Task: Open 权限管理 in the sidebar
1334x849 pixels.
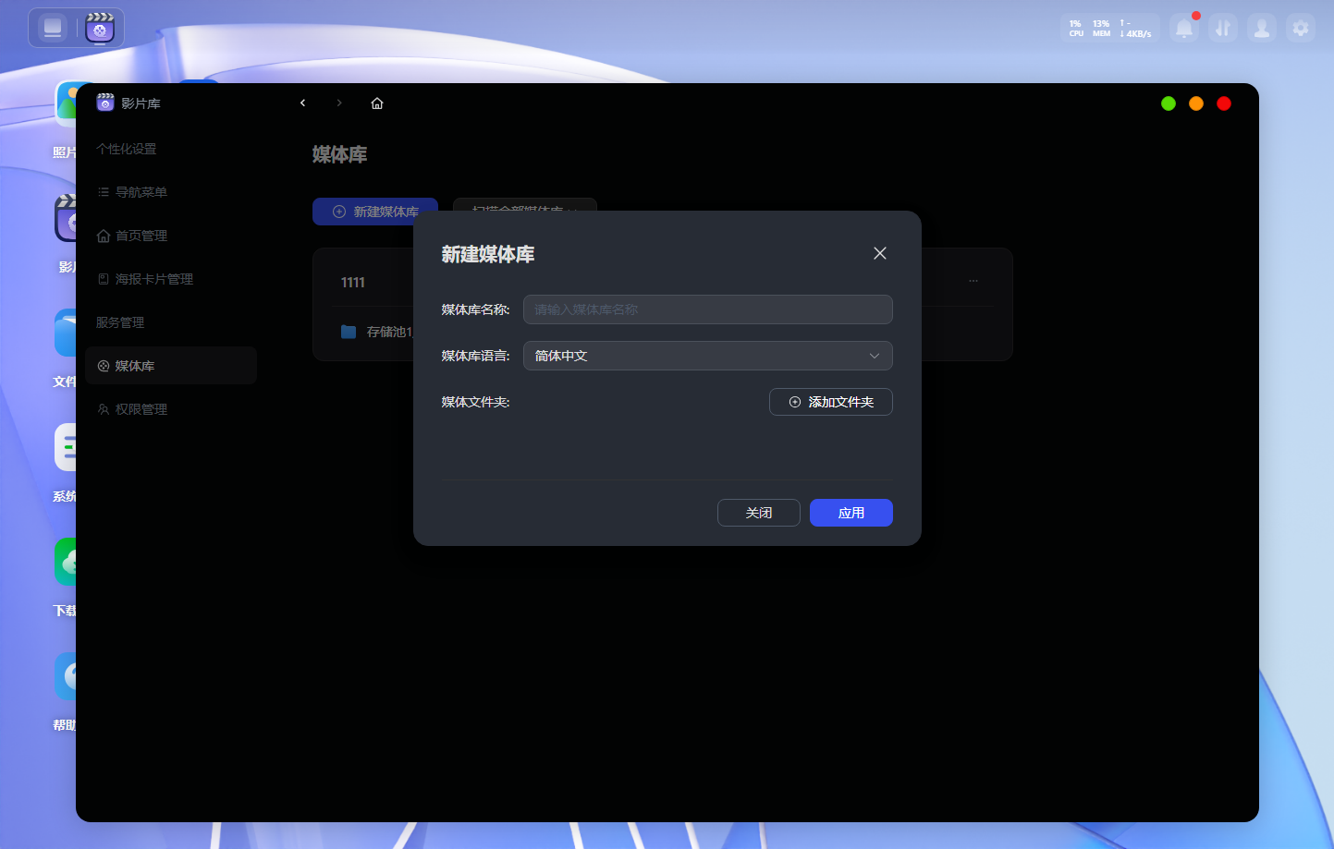Action: coord(171,409)
